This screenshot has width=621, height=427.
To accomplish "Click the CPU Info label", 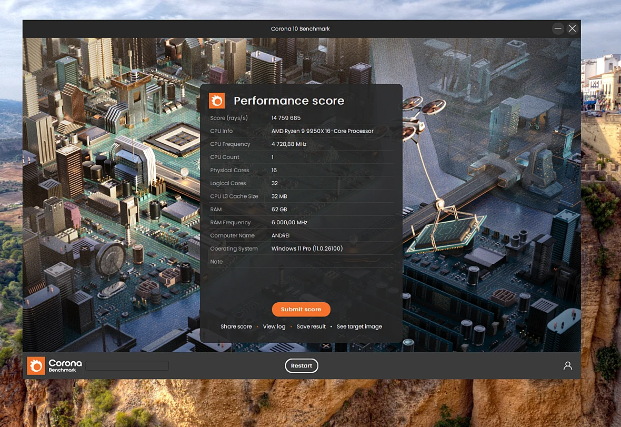I will click(222, 131).
